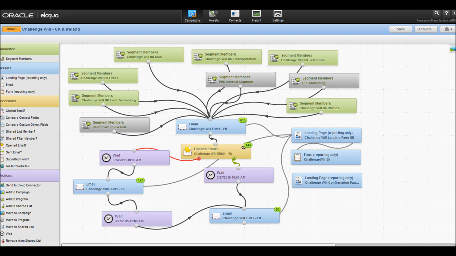Open the Campaigns section
The width and height of the screenshot is (456, 256).
(x=192, y=16)
